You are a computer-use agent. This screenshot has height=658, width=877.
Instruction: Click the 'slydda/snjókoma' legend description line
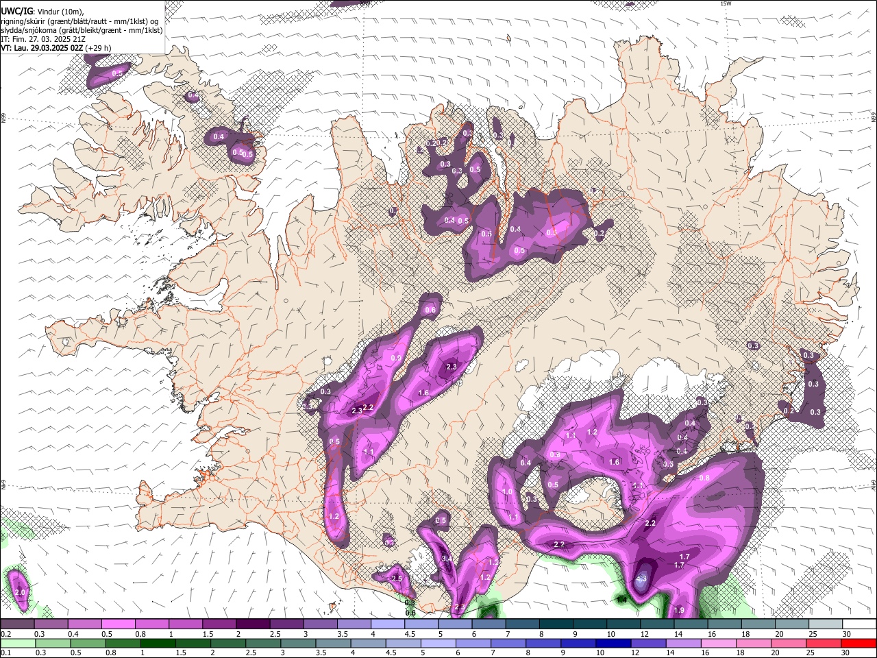click(82, 30)
